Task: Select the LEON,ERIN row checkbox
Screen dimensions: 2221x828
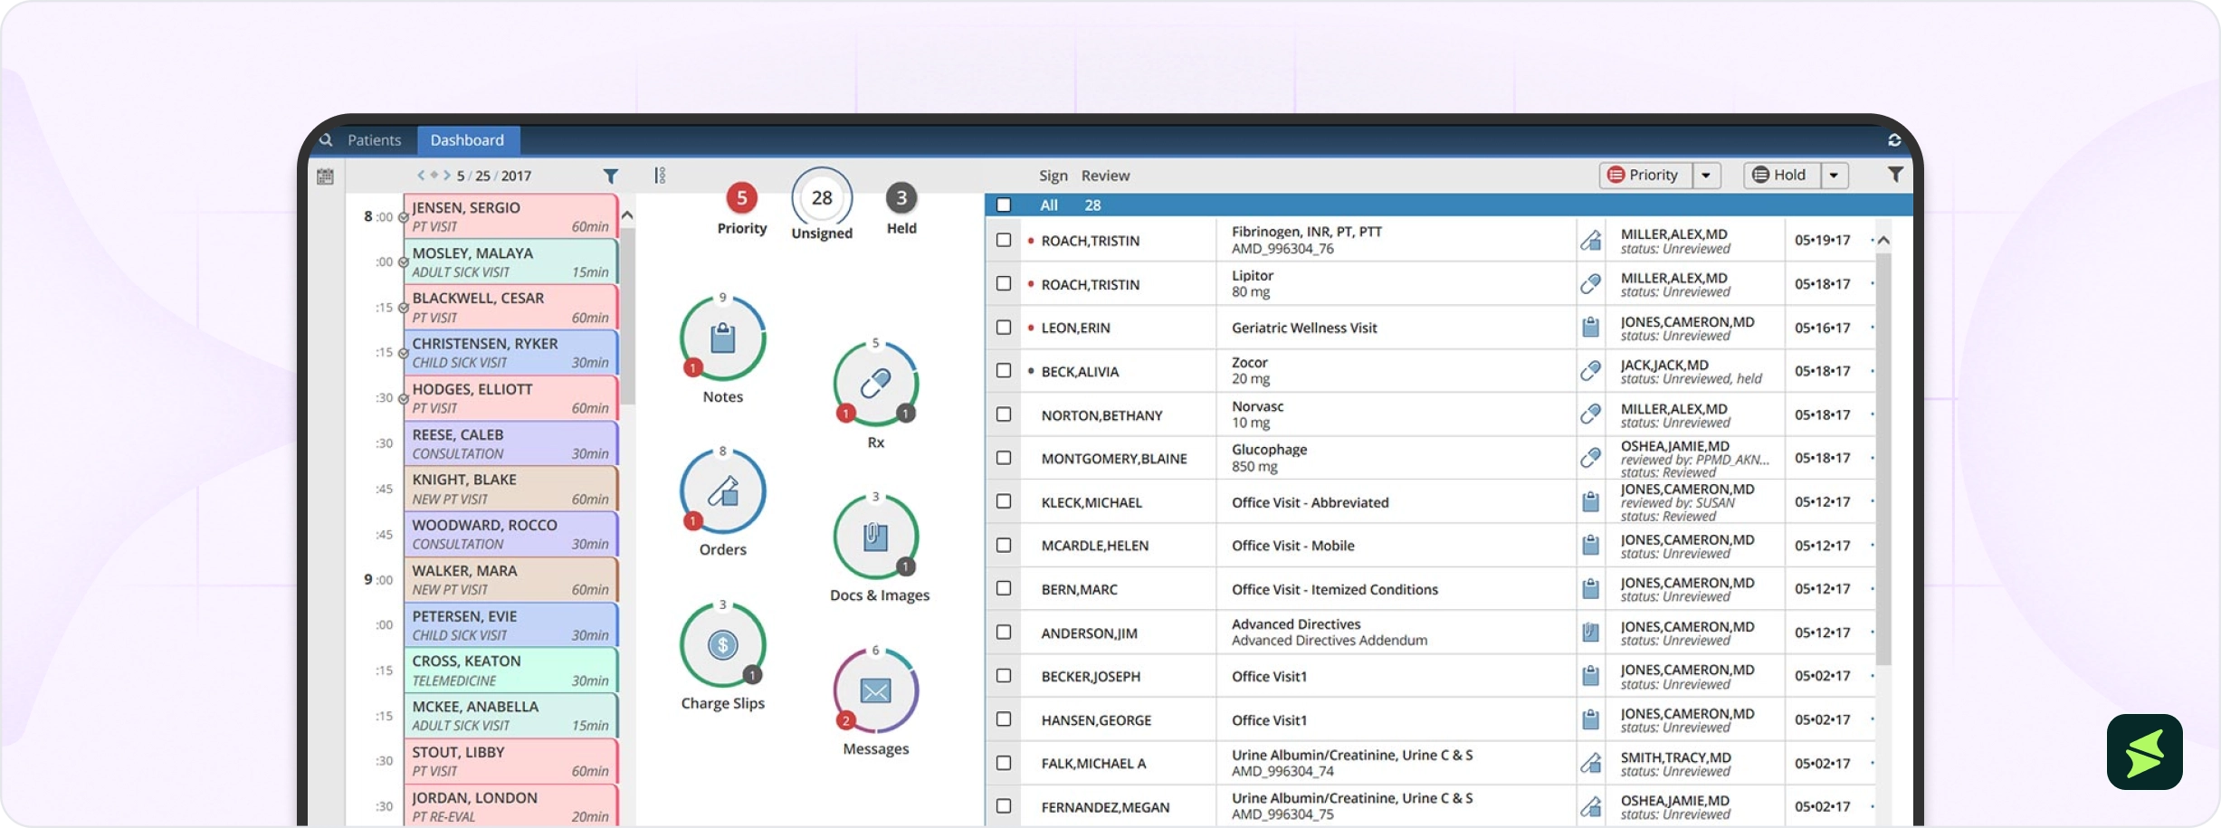Action: [1004, 327]
